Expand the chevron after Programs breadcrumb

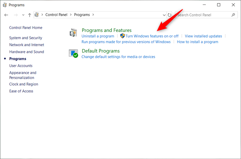coord(93,15)
